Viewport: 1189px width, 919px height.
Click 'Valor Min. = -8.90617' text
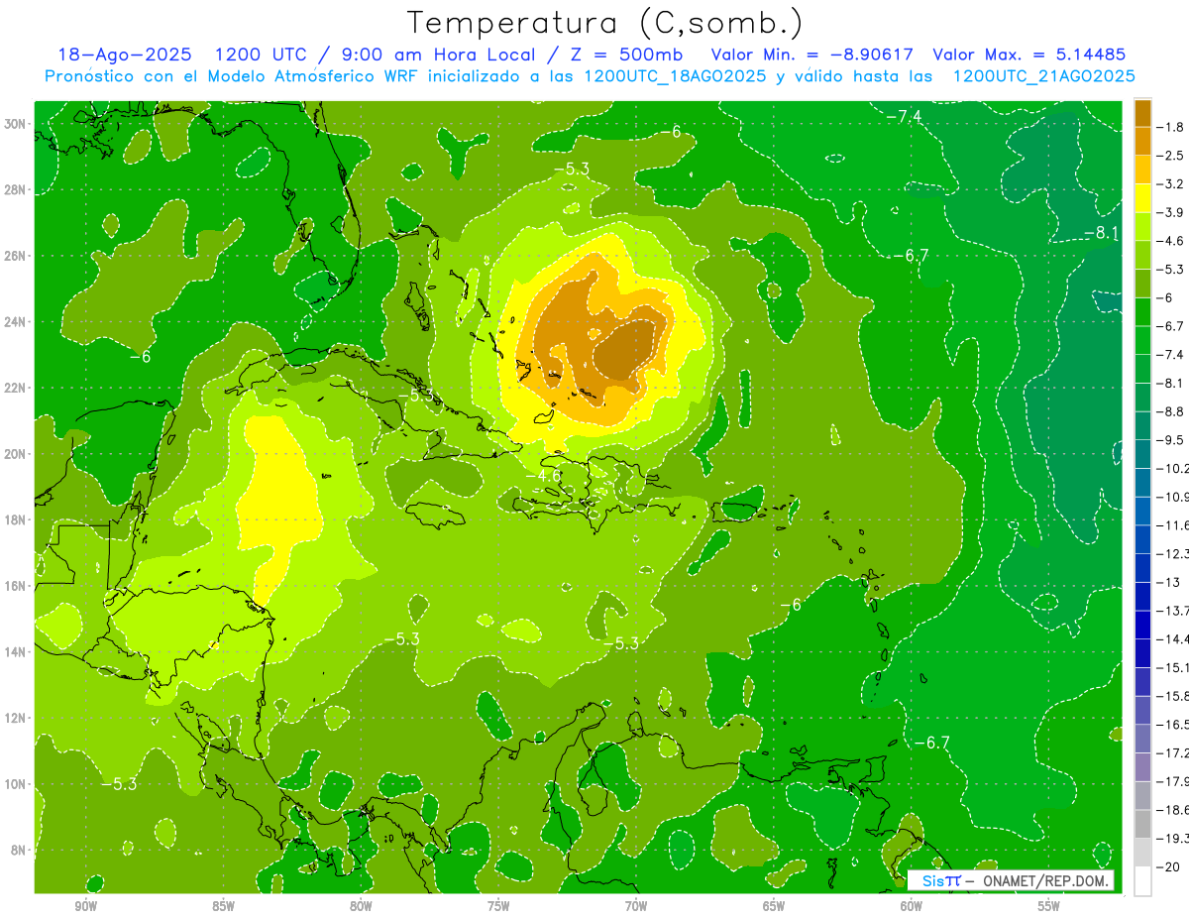click(812, 55)
